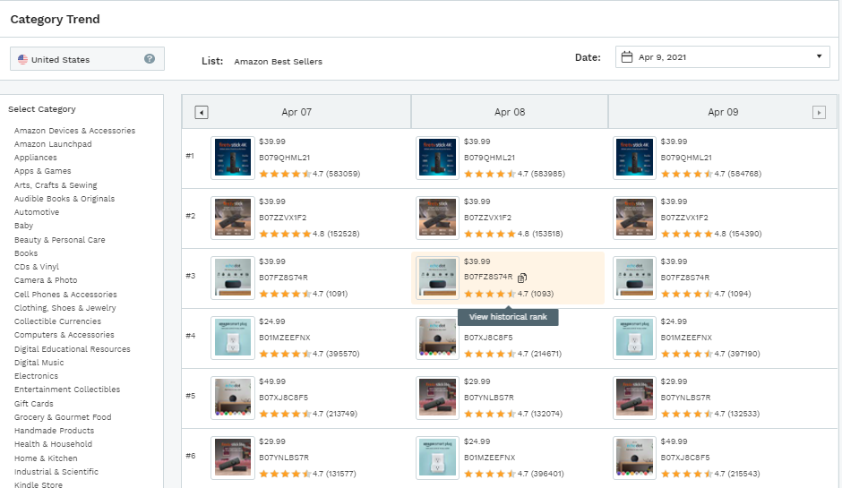
Task: Choose Industrial & Scientific category
Action: pos(56,472)
